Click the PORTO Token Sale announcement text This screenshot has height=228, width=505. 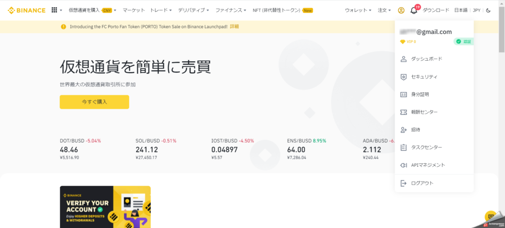148,27
